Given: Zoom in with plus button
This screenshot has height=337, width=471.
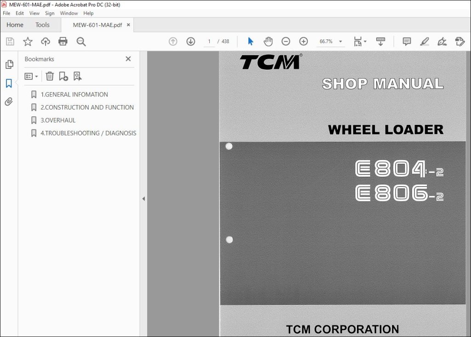Looking at the screenshot, I should [x=304, y=41].
